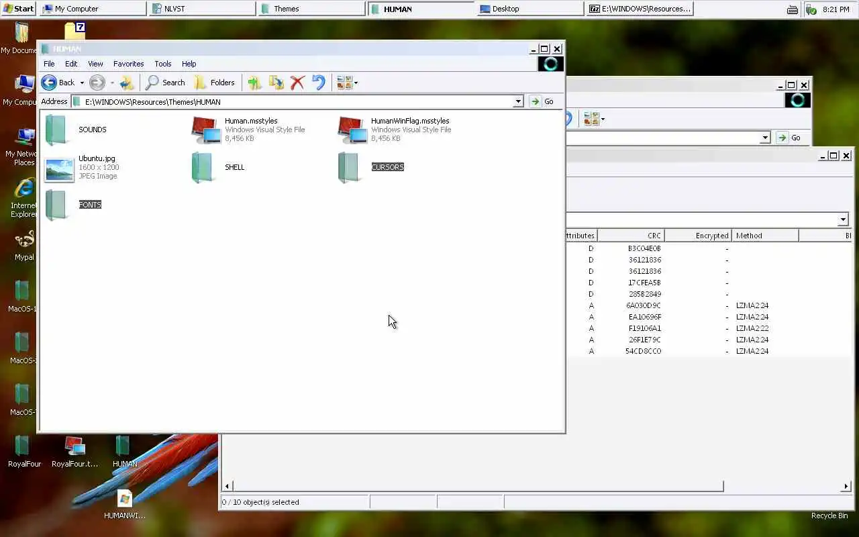This screenshot has height=537, width=859.
Task: Switch to E:\WINDOWS\Resources taskbar button
Action: [x=640, y=9]
